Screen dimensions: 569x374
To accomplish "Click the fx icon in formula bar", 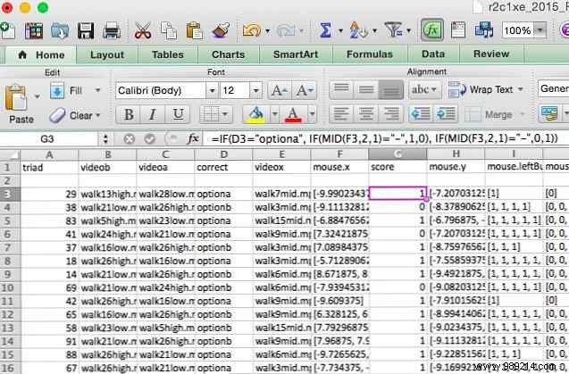I will (x=193, y=138).
